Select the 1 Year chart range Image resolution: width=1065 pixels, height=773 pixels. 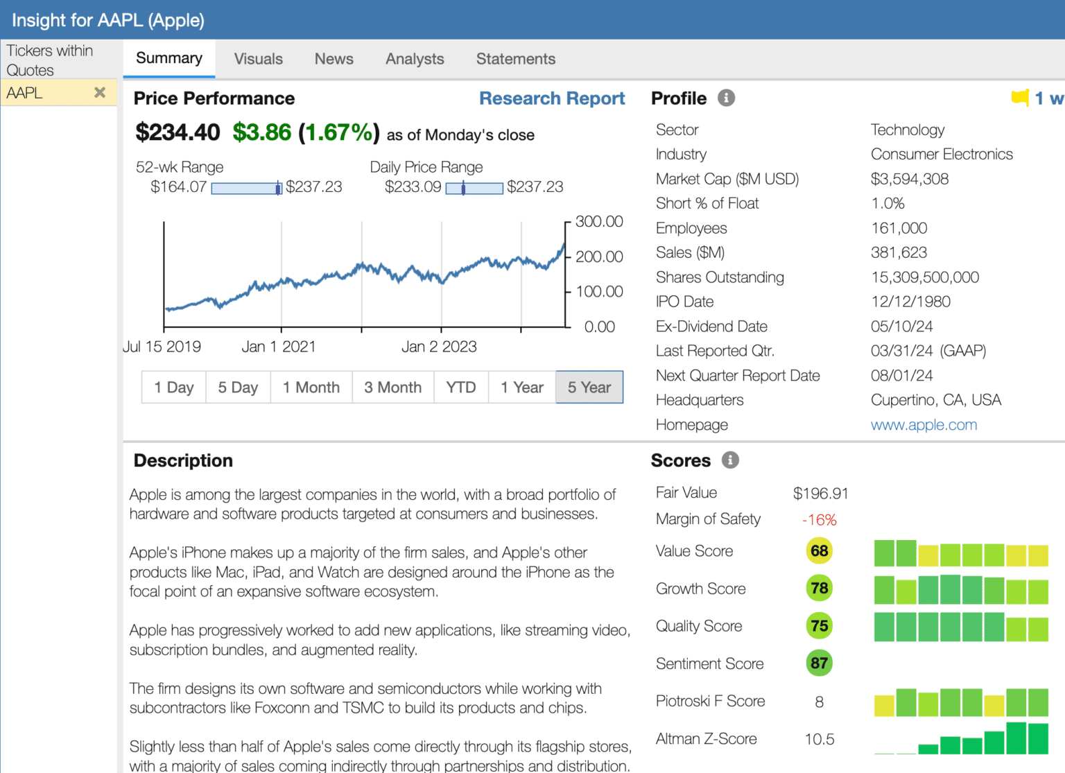click(522, 387)
